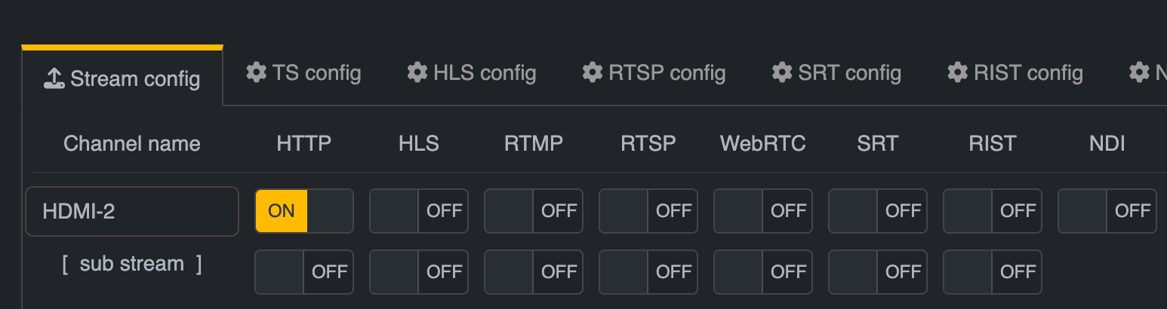Toggle WebRTC on for HDMI-2 main stream
Viewport: 1167px width, 309px height.
point(763,211)
